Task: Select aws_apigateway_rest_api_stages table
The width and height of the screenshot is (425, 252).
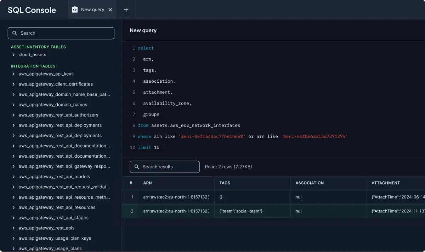Action: pos(53,217)
